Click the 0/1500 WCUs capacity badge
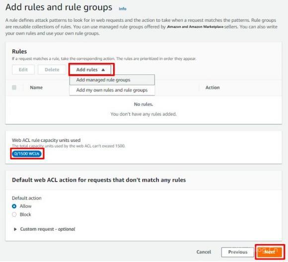Image resolution: width=288 pixels, height=262 pixels. pos(27,154)
